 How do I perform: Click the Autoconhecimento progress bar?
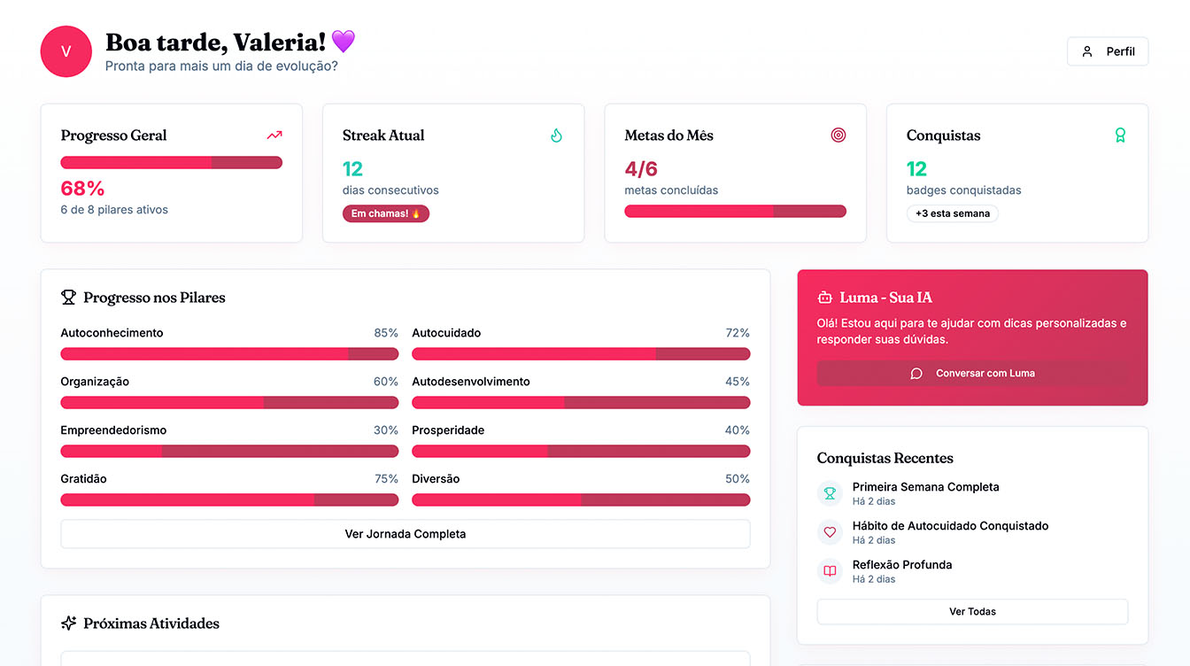point(229,354)
